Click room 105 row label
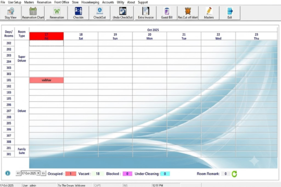The image size is (281, 187). 9,99
